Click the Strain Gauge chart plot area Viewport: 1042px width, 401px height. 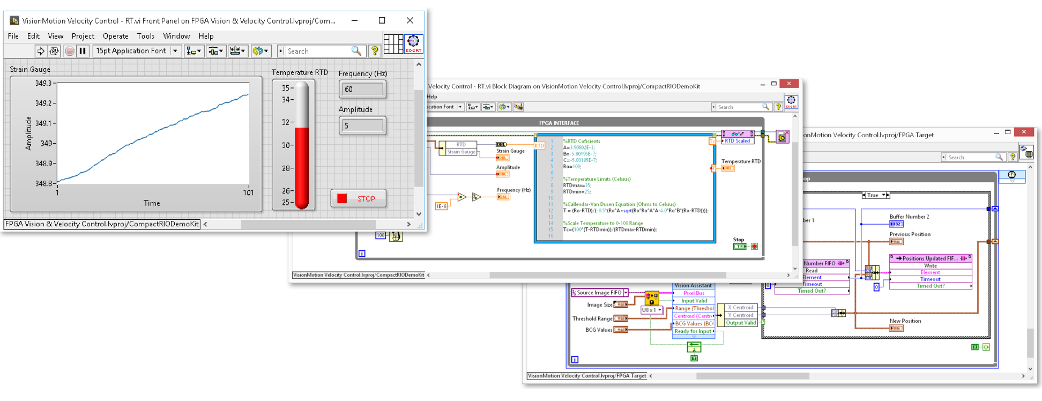(153, 133)
